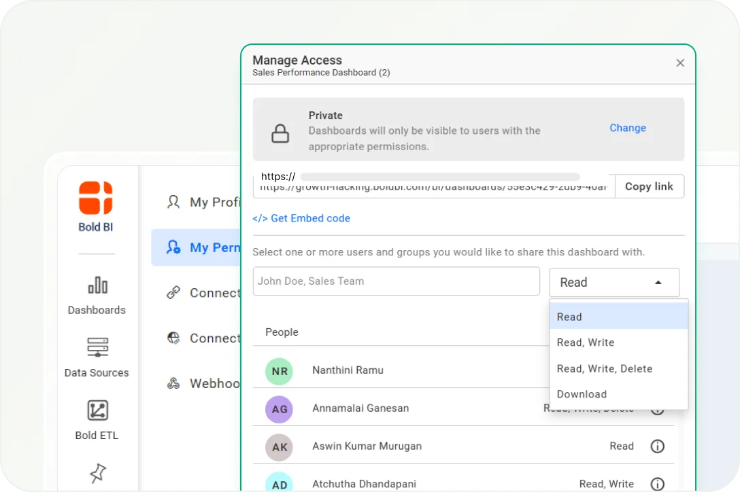Click info icon for Atchutha Dhandapani
This screenshot has height=492, width=740.
[657, 484]
